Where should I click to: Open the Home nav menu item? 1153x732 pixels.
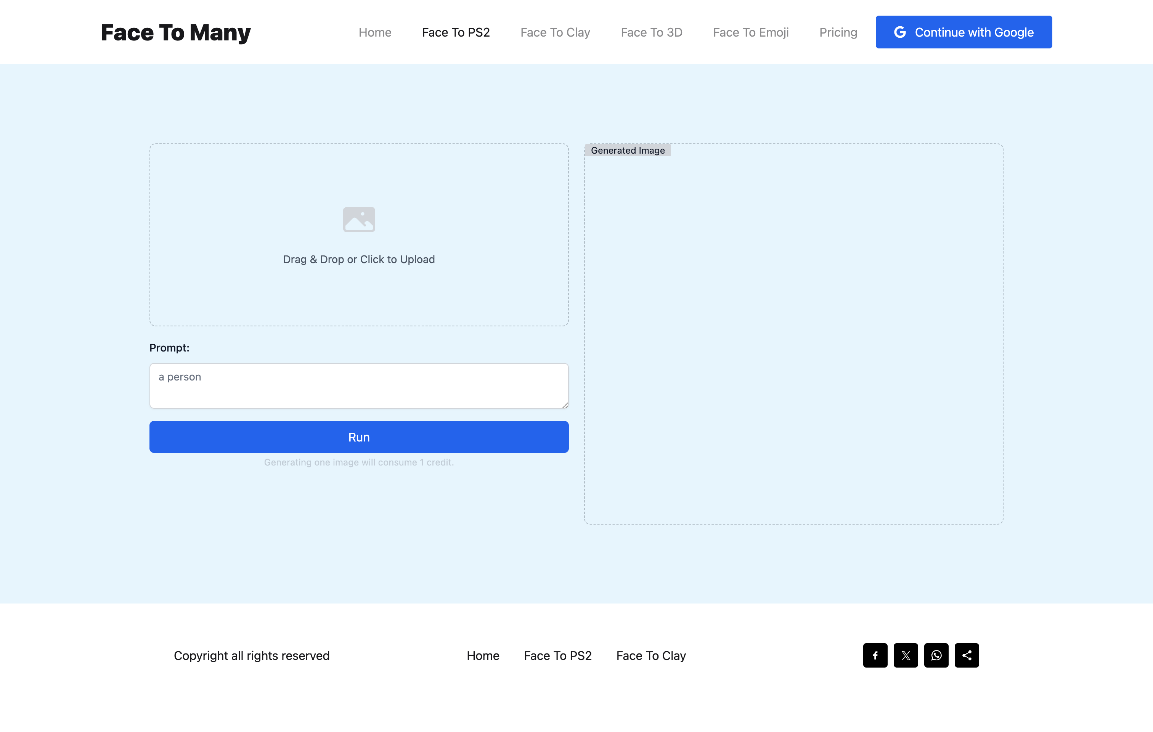click(x=375, y=32)
